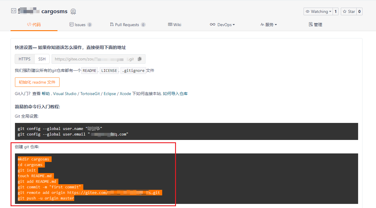Open the Wiki tab
Viewport: 376px width, 208px height.
[175, 25]
